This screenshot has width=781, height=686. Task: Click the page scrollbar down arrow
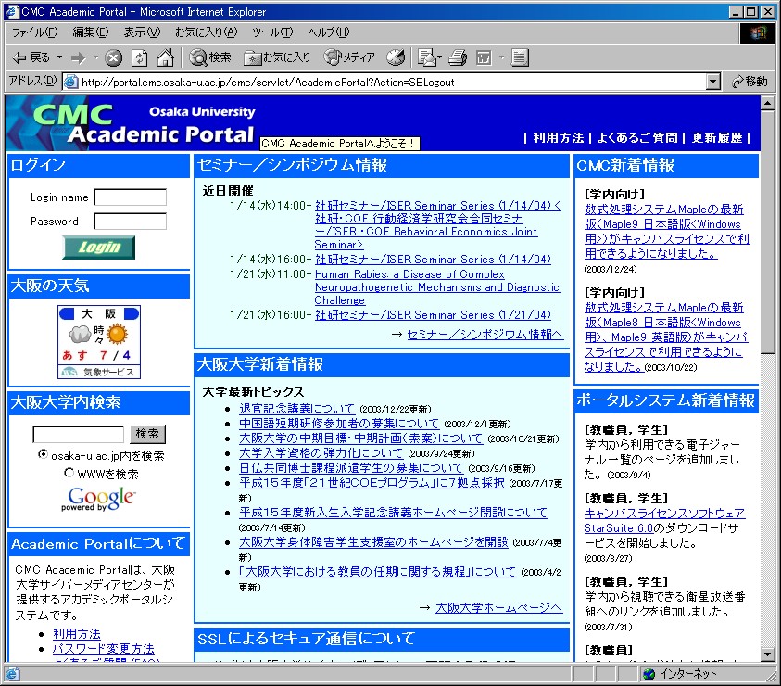pyautogui.click(x=767, y=654)
